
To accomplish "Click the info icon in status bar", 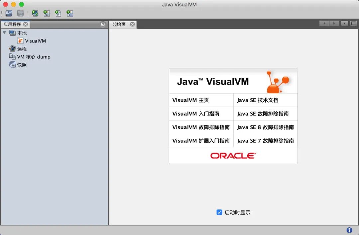I will pyautogui.click(x=349, y=230).
